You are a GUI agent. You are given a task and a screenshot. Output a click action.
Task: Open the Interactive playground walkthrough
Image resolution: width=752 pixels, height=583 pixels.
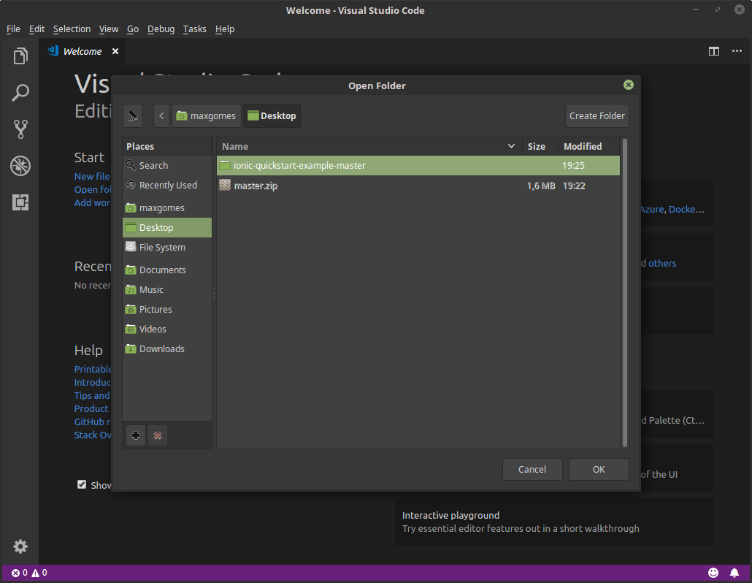(554, 522)
